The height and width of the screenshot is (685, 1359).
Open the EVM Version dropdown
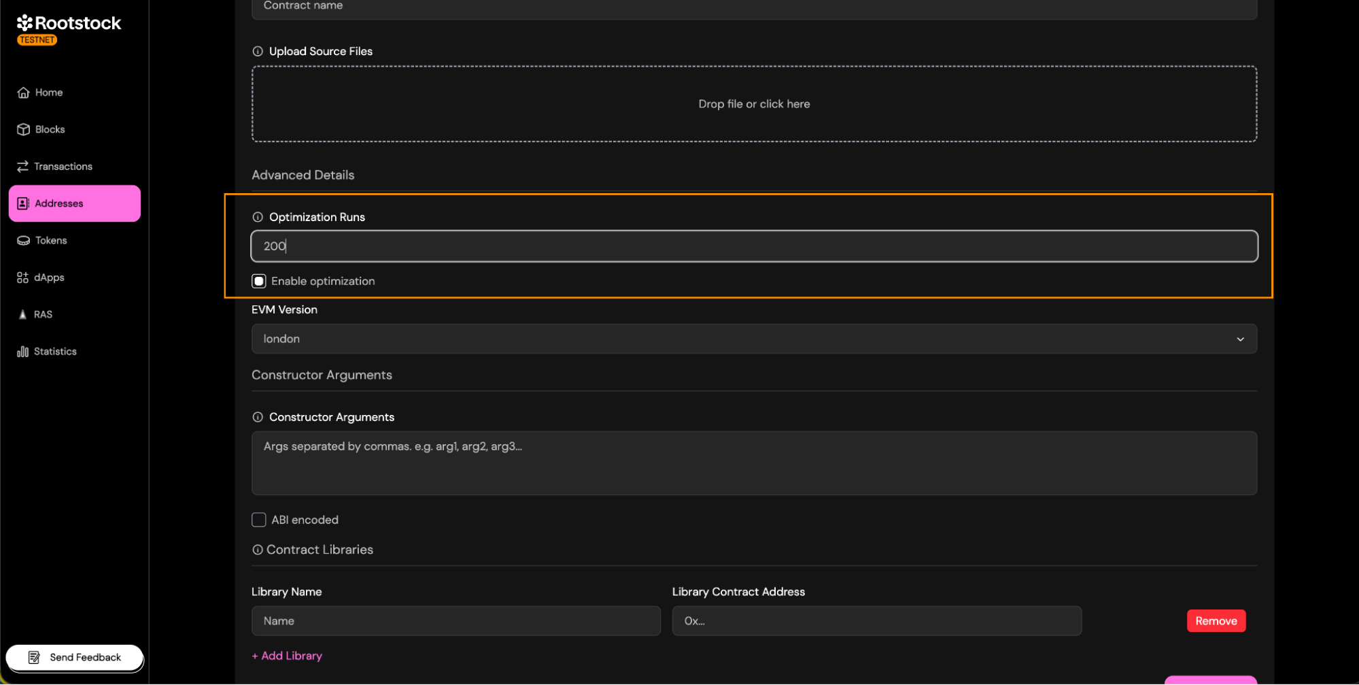[x=753, y=339]
